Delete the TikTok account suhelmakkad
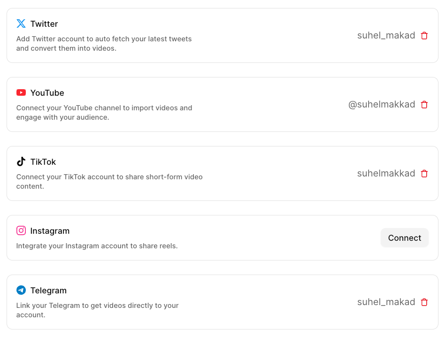Viewport: 446px width, 337px height. click(x=424, y=174)
